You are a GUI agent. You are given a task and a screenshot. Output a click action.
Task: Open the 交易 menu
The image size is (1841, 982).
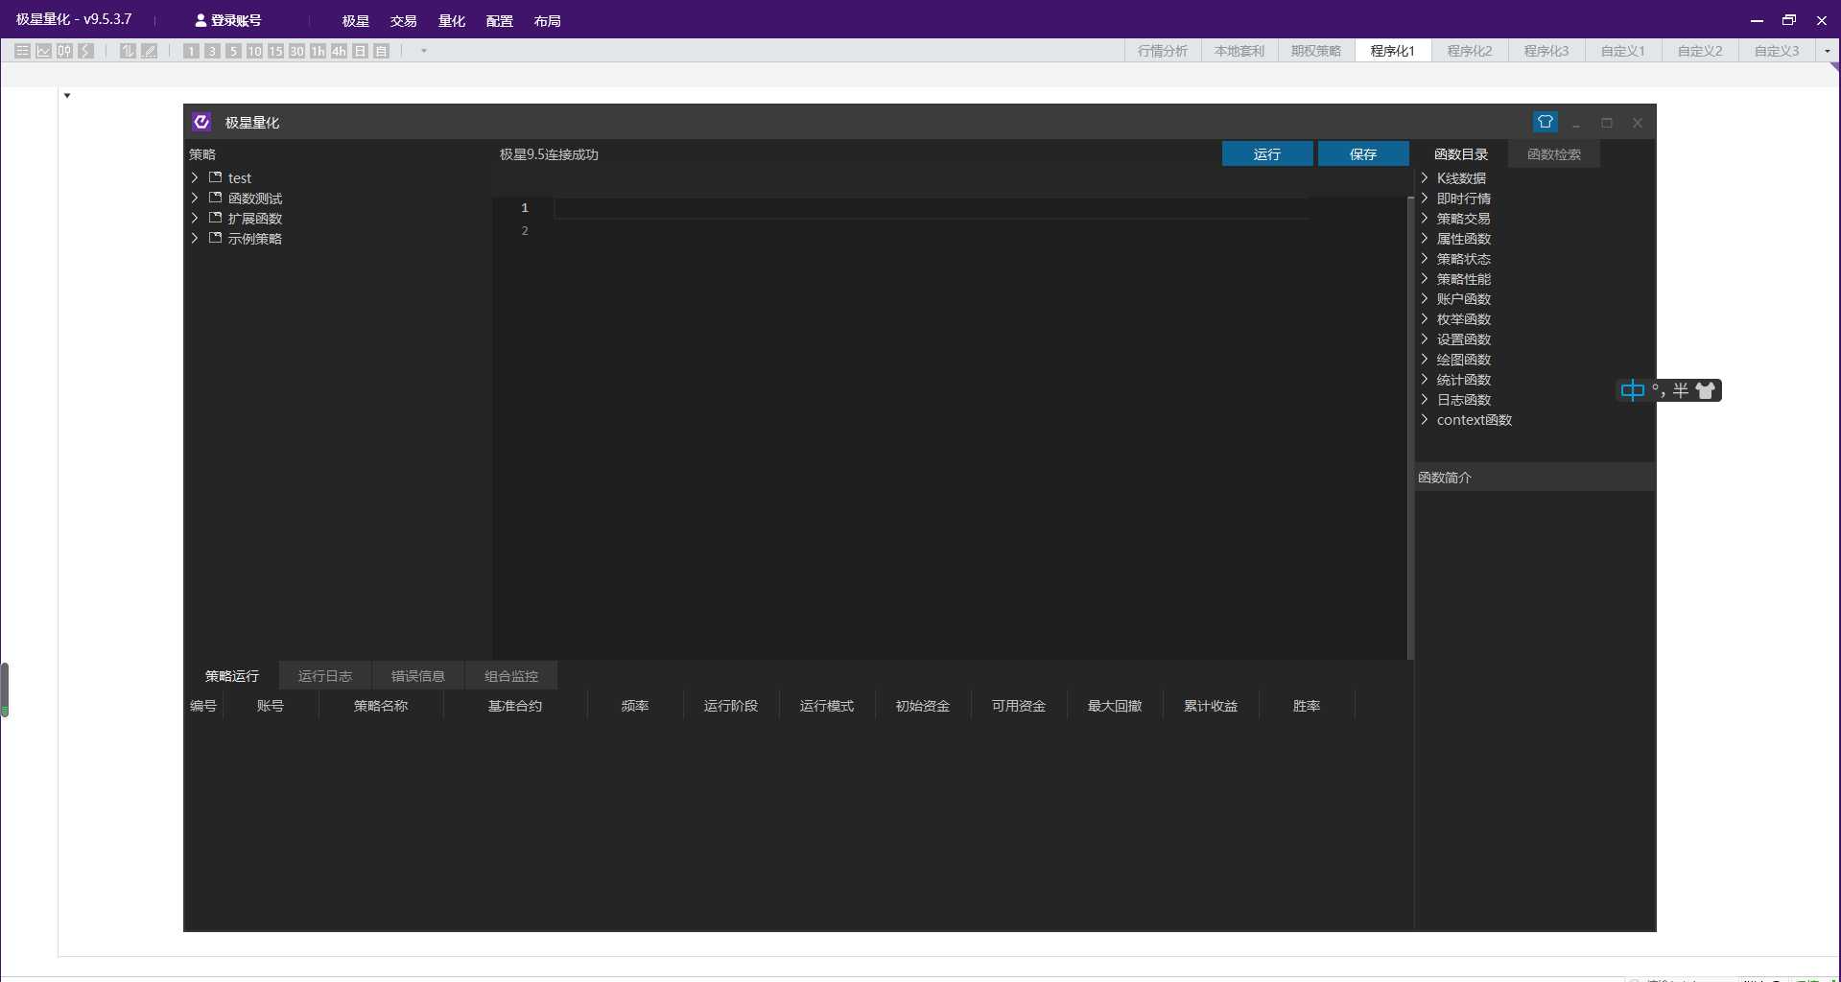click(x=404, y=20)
